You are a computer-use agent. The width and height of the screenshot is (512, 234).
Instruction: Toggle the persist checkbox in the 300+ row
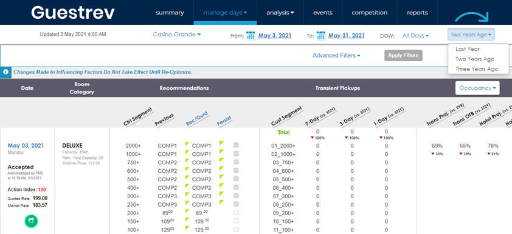236,196
